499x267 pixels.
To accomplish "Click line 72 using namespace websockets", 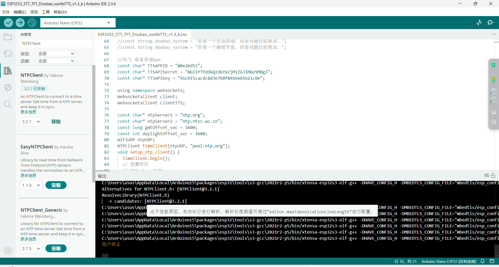I will coord(151,91).
